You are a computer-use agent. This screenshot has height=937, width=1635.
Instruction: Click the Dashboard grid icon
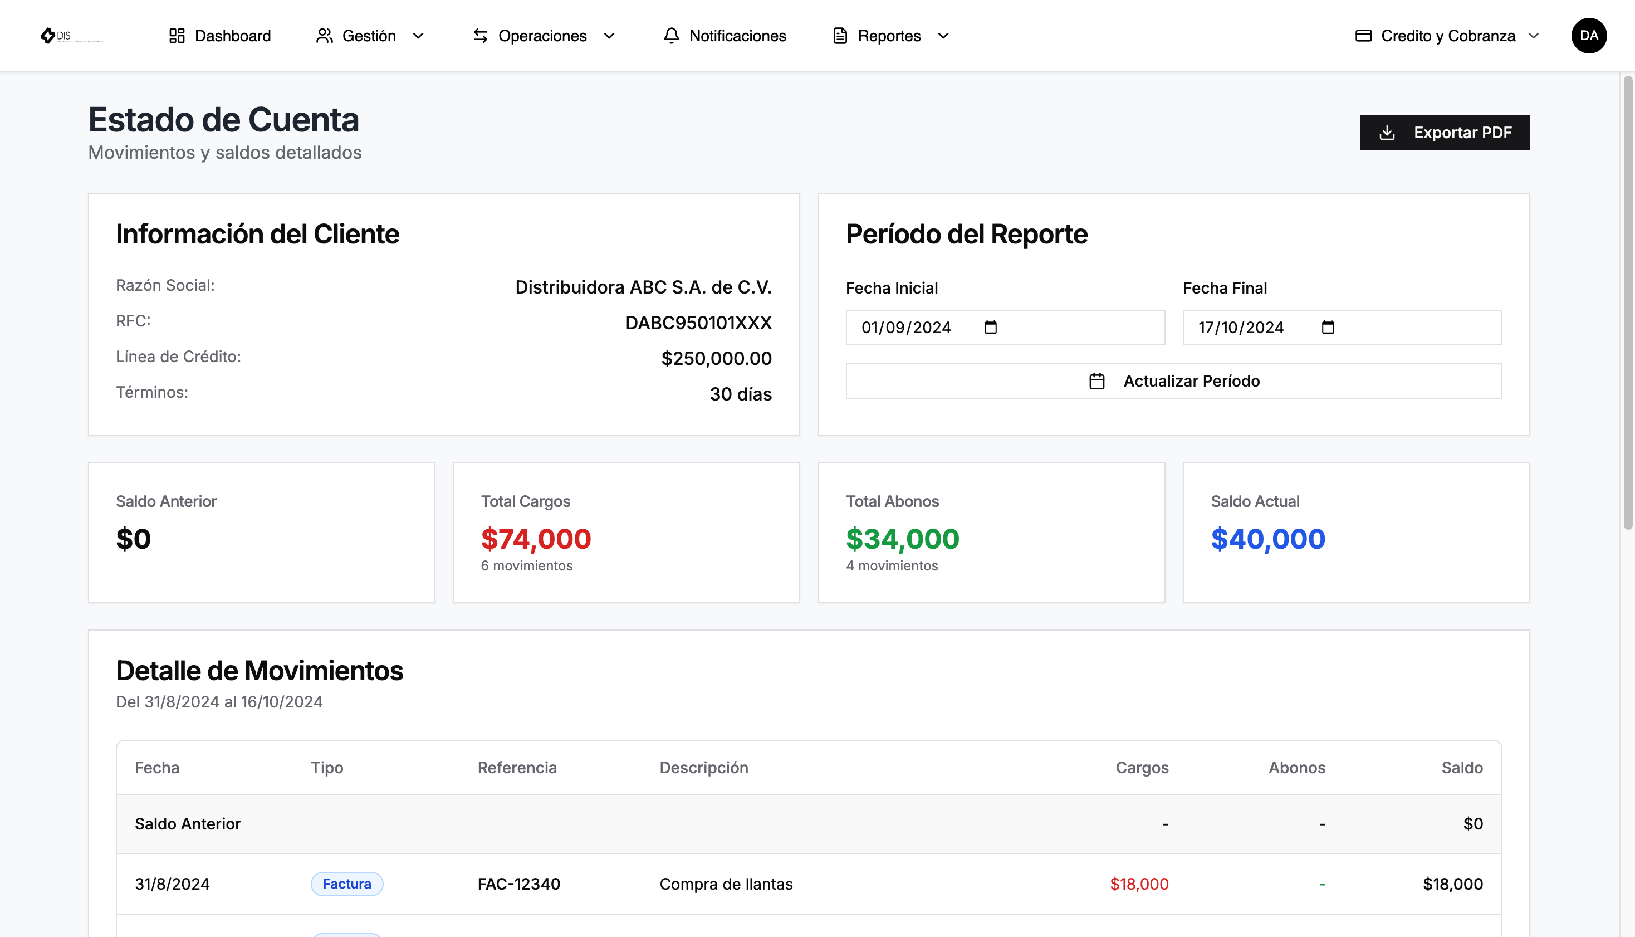177,36
